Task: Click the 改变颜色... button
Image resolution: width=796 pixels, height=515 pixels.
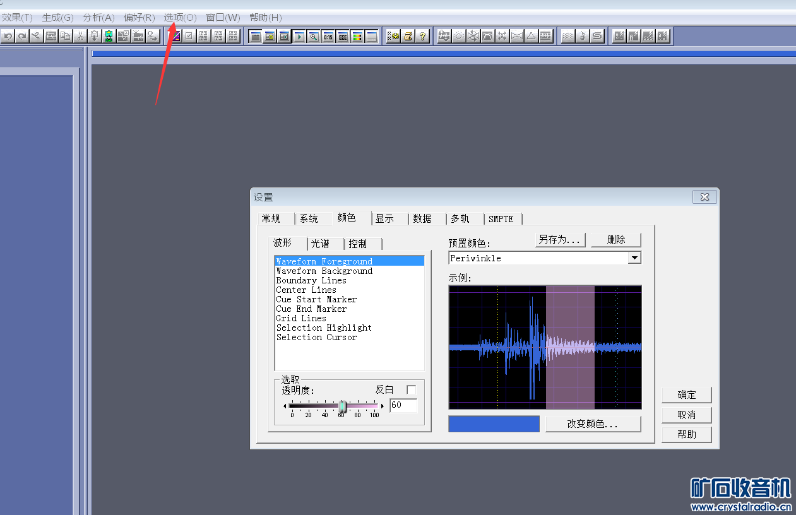Action: coord(593,424)
